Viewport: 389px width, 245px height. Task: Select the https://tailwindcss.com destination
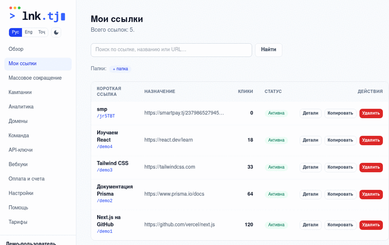pyautogui.click(x=170, y=167)
